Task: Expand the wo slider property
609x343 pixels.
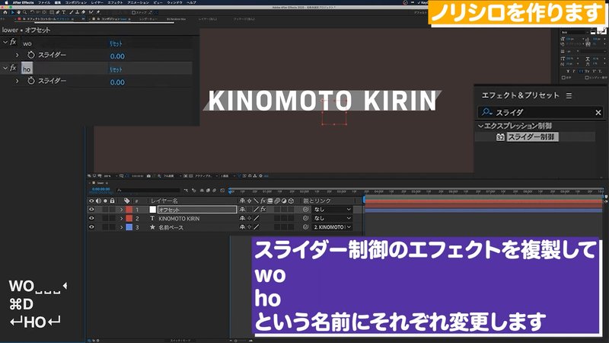Action: pyautogui.click(x=17, y=55)
